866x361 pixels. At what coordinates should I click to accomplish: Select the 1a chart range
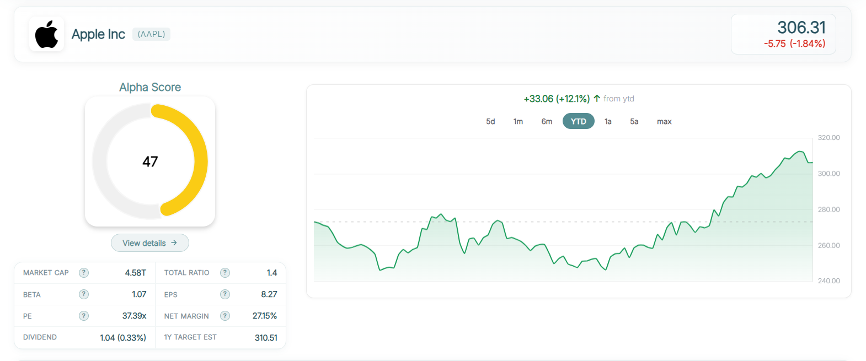tap(608, 121)
